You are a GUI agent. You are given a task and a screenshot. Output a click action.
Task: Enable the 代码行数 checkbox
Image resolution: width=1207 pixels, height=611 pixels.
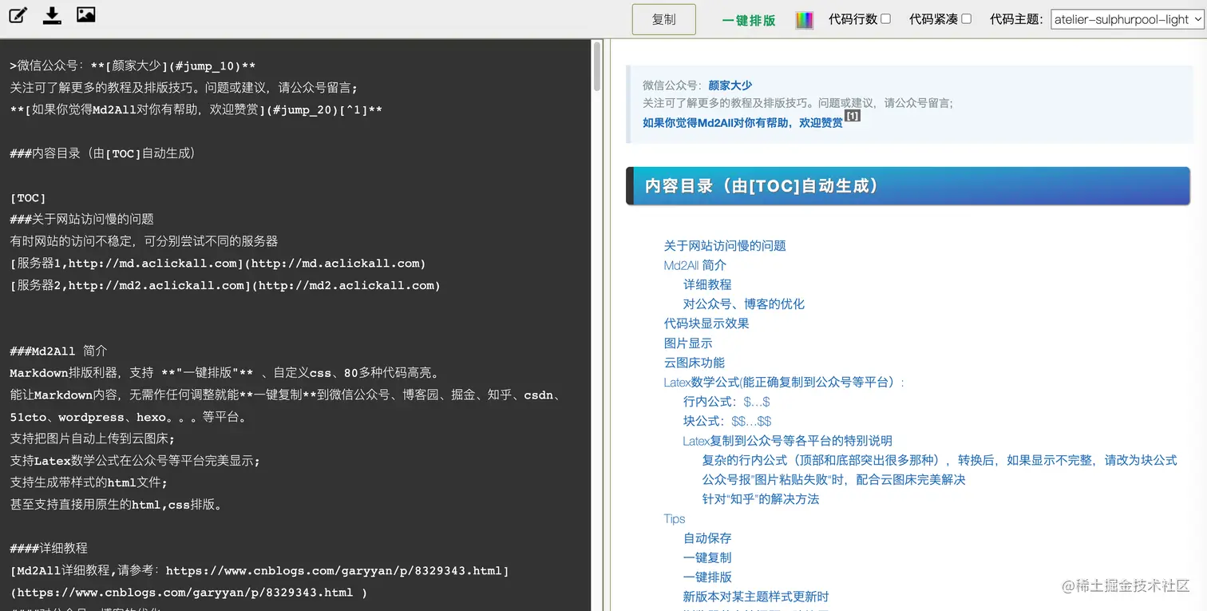tap(885, 18)
